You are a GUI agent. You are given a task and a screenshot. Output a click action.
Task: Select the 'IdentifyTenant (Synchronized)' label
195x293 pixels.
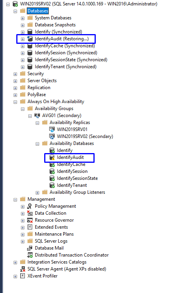(x=66, y=67)
